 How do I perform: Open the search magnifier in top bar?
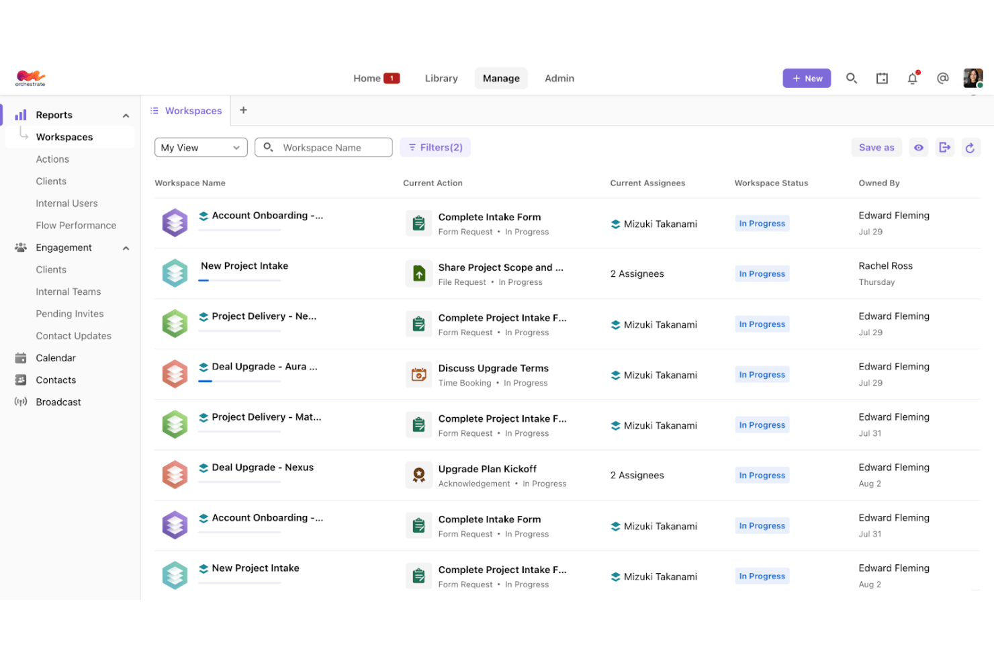pyautogui.click(x=851, y=79)
